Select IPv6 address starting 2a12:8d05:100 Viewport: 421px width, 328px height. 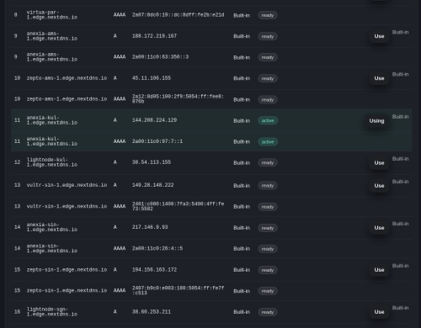(178, 99)
